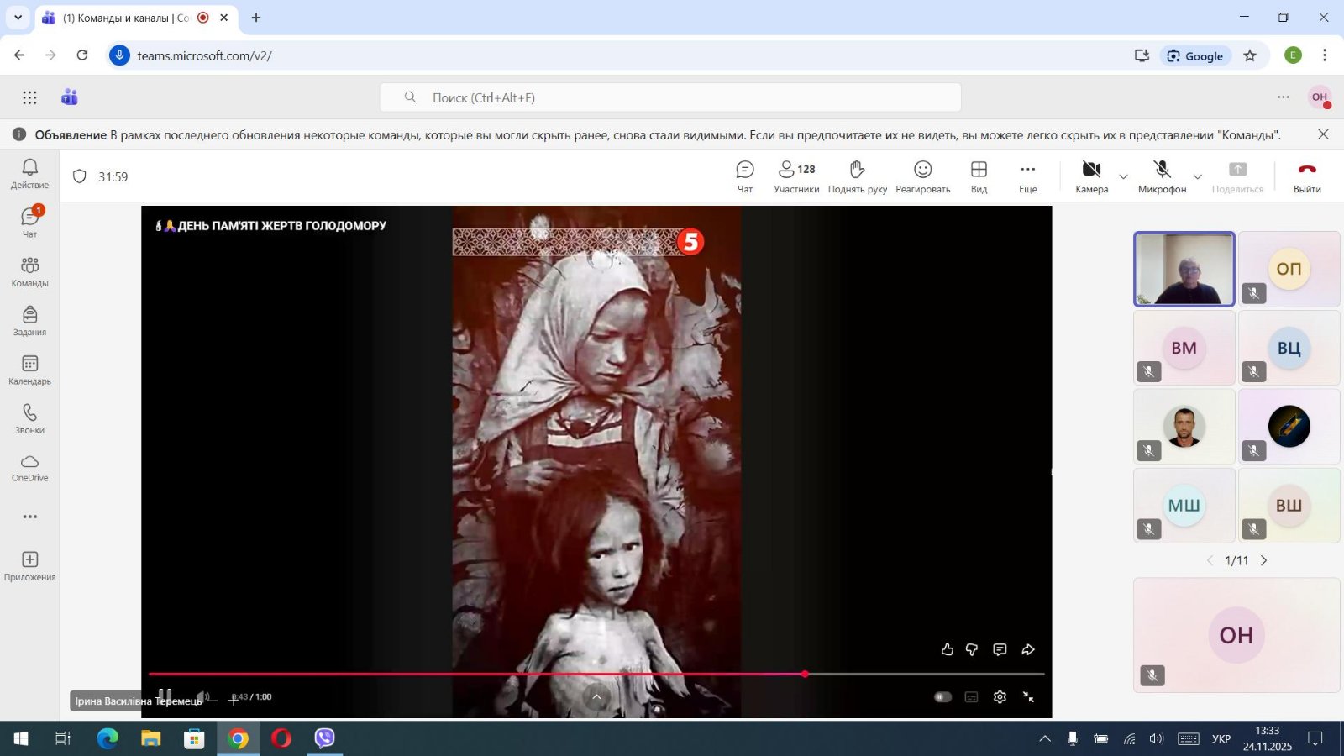The image size is (1344, 756).
Task: Expand the microphone options arrow
Action: [x=1197, y=177]
